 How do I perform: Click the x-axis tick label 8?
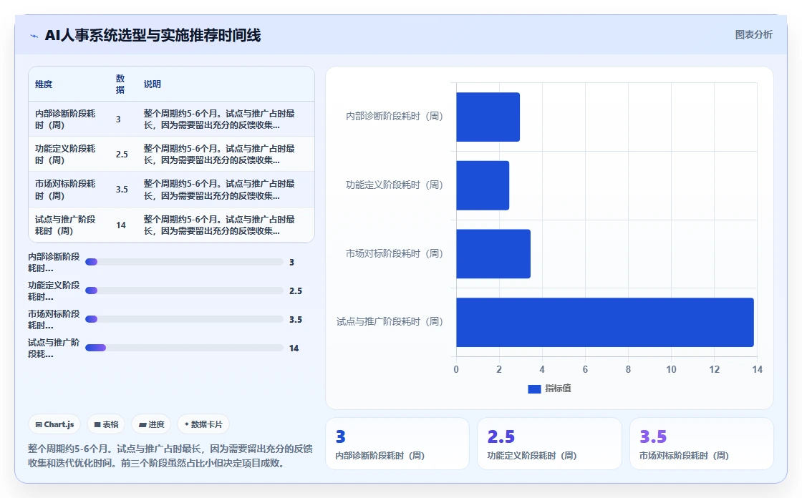pos(628,370)
